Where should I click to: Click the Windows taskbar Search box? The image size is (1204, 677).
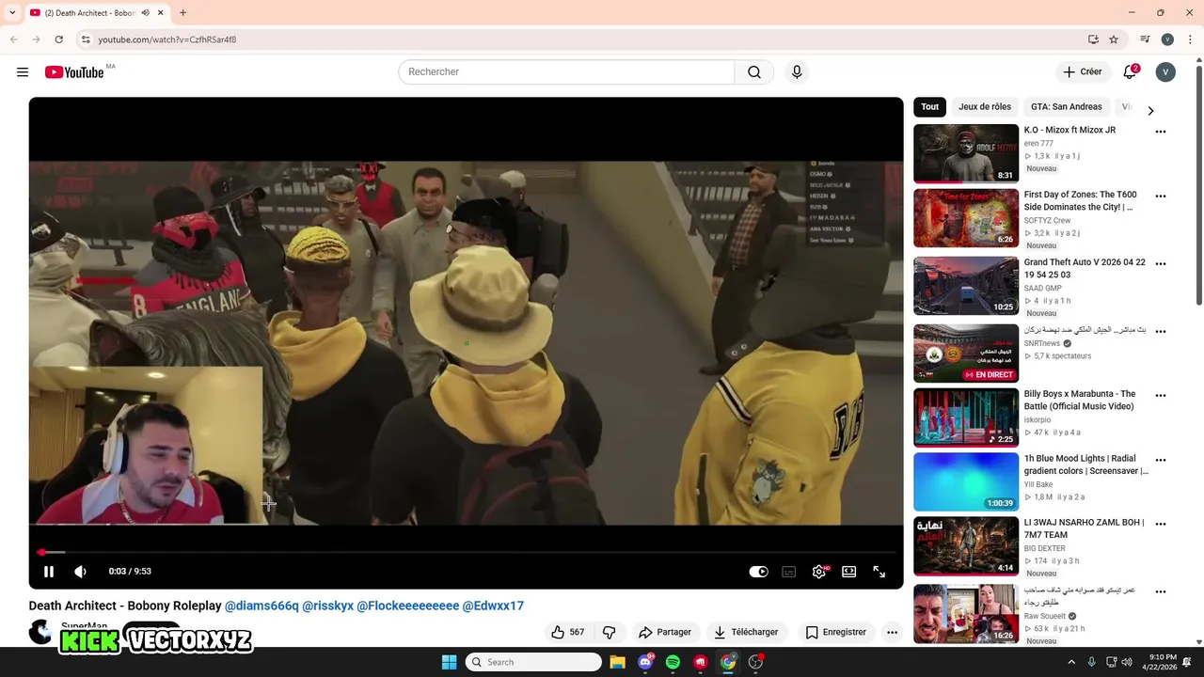pos(533,662)
